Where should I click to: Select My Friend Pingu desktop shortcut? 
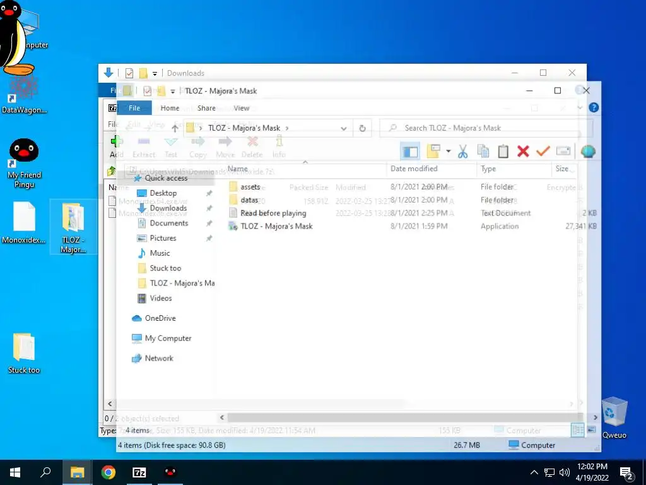pos(24,164)
